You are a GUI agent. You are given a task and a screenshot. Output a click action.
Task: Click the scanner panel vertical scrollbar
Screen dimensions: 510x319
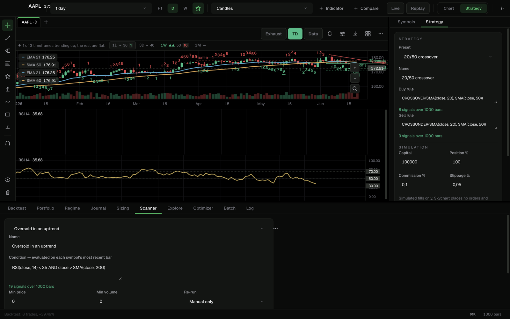coord(508,244)
